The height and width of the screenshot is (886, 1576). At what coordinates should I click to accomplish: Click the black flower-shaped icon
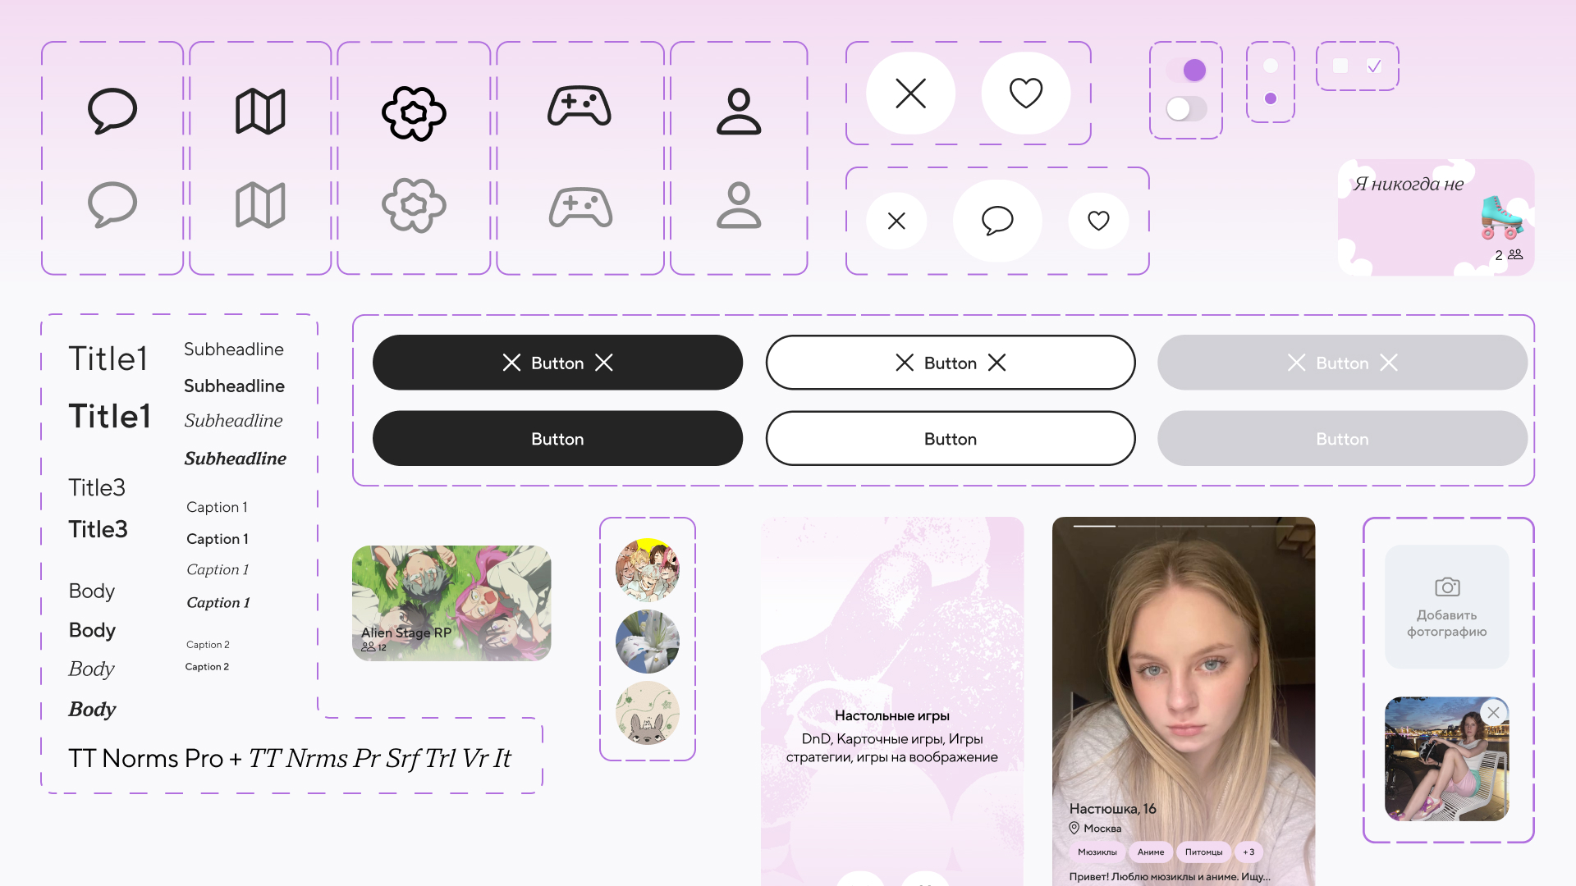click(414, 112)
